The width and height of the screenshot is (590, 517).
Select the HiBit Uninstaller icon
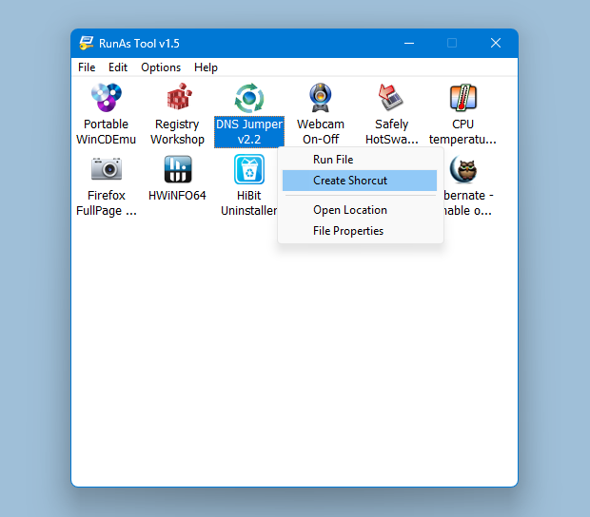[x=248, y=169]
